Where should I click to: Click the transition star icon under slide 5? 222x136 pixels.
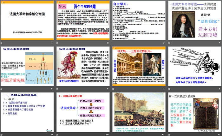2,89
